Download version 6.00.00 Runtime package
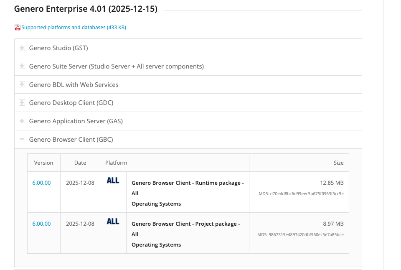The height and width of the screenshot is (270, 401). coord(41,183)
